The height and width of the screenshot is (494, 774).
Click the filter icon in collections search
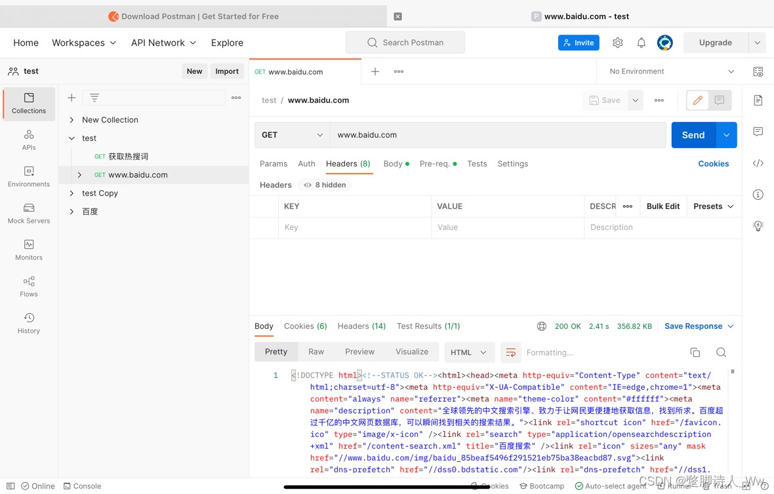tap(94, 98)
